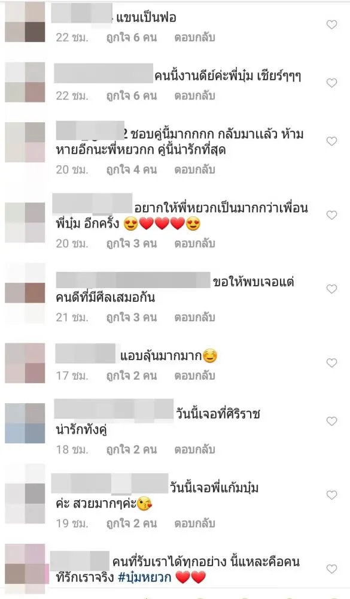The height and width of the screenshot is (599, 350).
Task: Like the 'วันนี้เจอที่ศิริราช' comment
Action: click(x=331, y=421)
